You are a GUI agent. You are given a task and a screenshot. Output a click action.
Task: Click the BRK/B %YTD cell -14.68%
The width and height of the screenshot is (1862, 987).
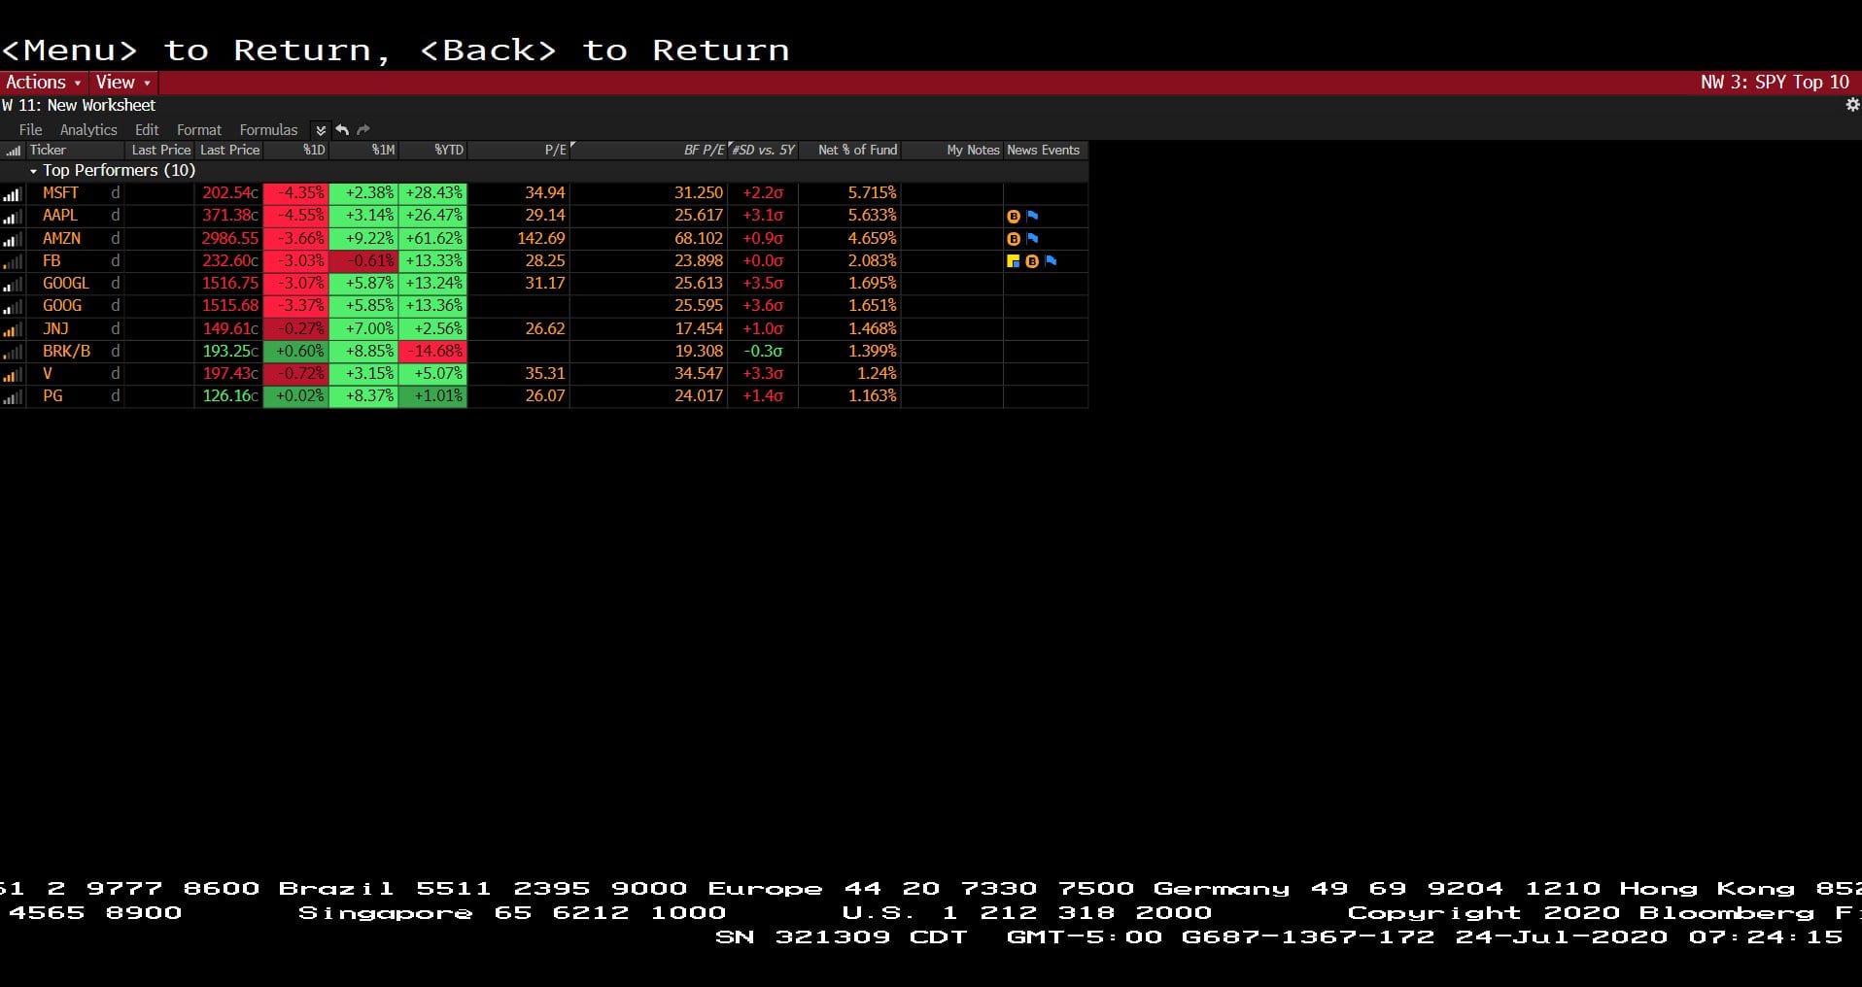click(x=432, y=352)
